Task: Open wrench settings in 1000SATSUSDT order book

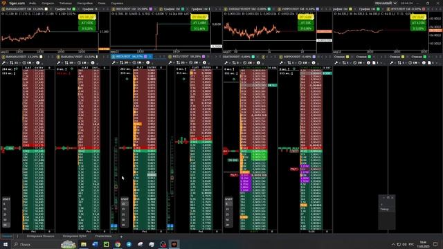Action: [226, 63]
